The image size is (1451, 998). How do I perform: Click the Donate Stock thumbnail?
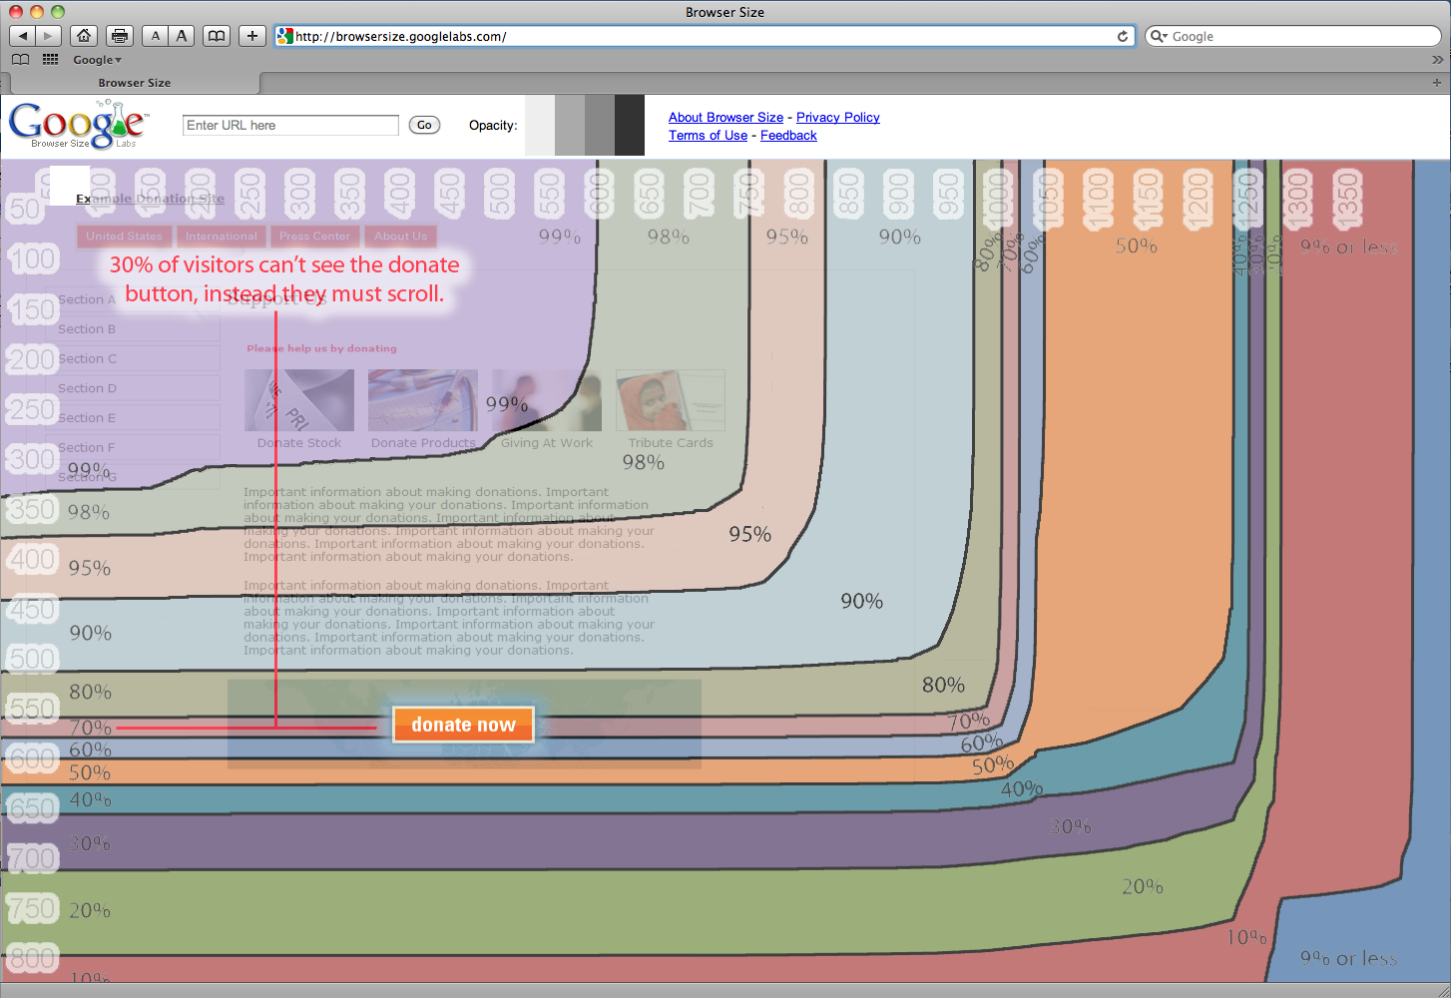(299, 400)
